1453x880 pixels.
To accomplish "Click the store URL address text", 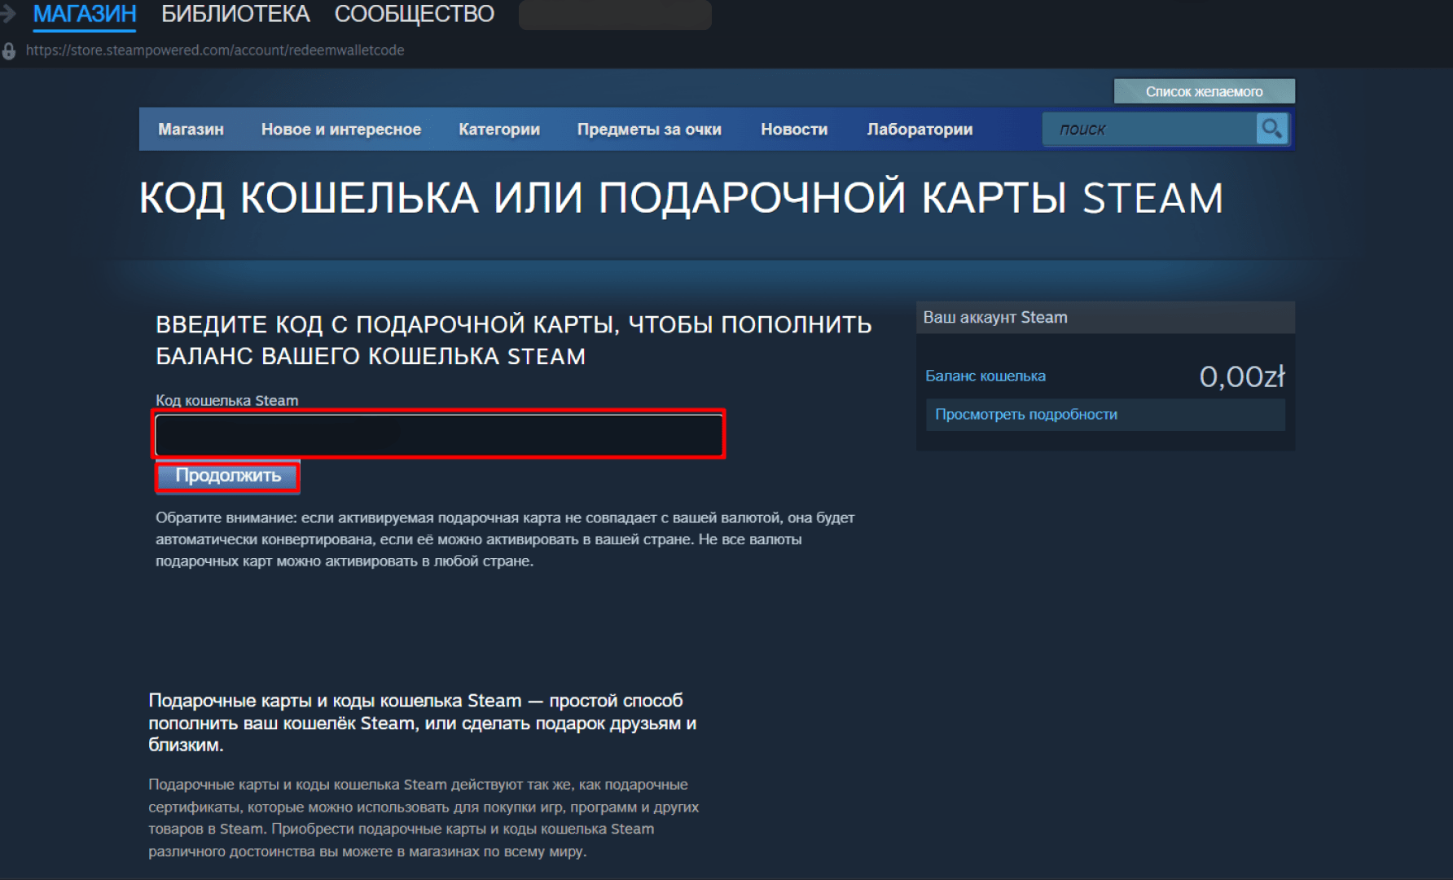I will 215,51.
